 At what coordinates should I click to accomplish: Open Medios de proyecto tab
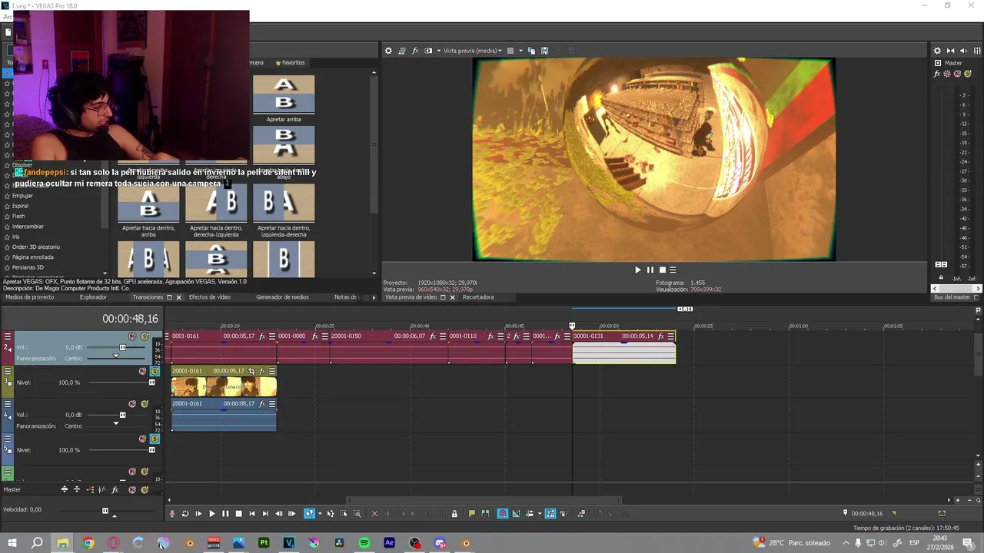[30, 297]
